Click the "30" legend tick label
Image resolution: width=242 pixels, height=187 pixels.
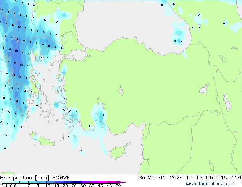83,185
